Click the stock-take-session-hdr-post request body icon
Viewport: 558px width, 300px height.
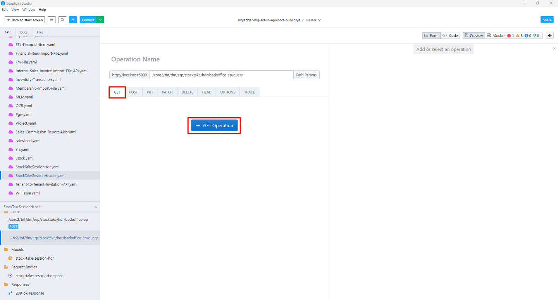click(x=10, y=276)
